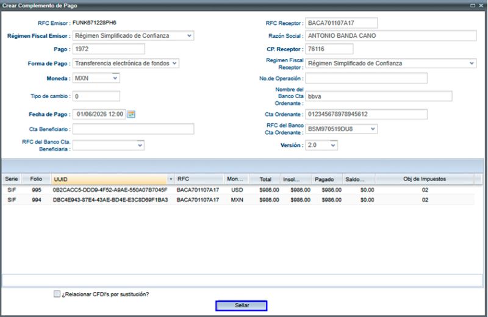Screen dimensions: 488x317
Task: Sort by the Mon... column header
Action: click(237, 179)
